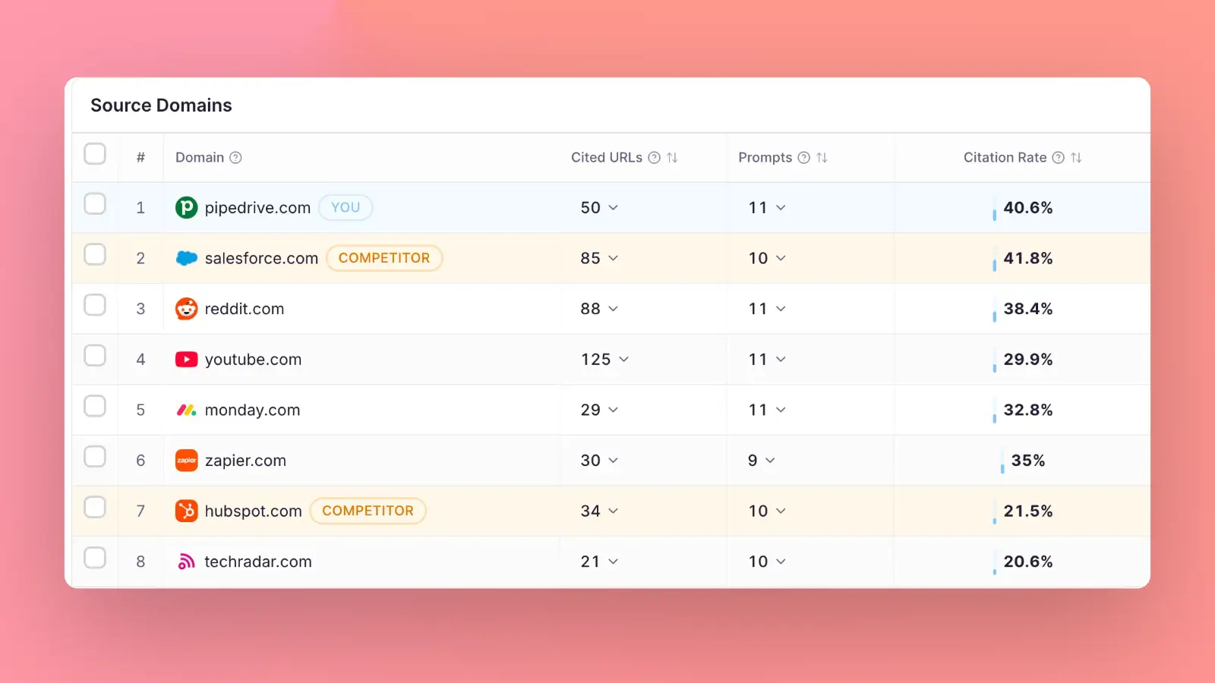The height and width of the screenshot is (683, 1215).
Task: Check the youtube.com row checkbox
Action: tap(95, 356)
